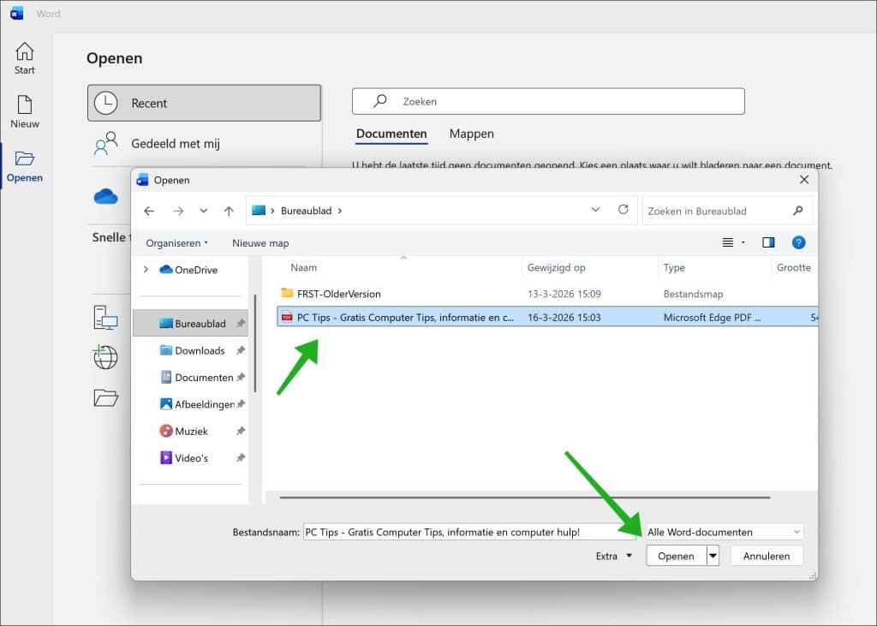Expand the OneDrive tree item chevron

click(146, 270)
